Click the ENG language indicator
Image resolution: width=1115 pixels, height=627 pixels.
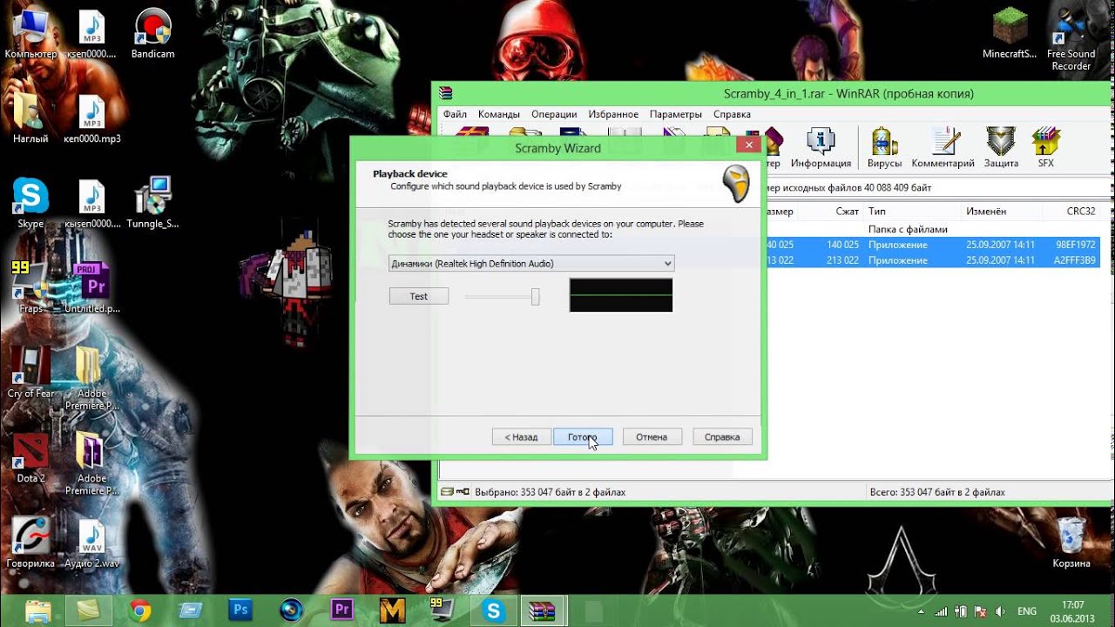click(1027, 611)
